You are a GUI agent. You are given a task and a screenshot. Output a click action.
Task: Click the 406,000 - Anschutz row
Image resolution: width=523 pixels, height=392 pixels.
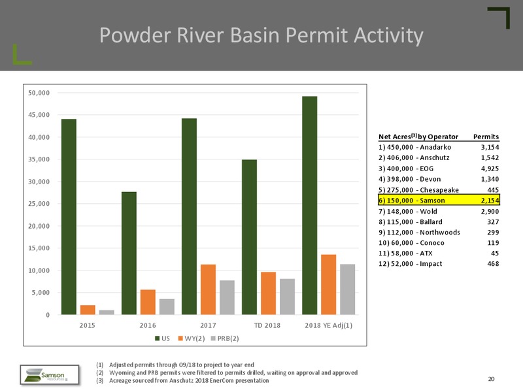tap(439, 157)
